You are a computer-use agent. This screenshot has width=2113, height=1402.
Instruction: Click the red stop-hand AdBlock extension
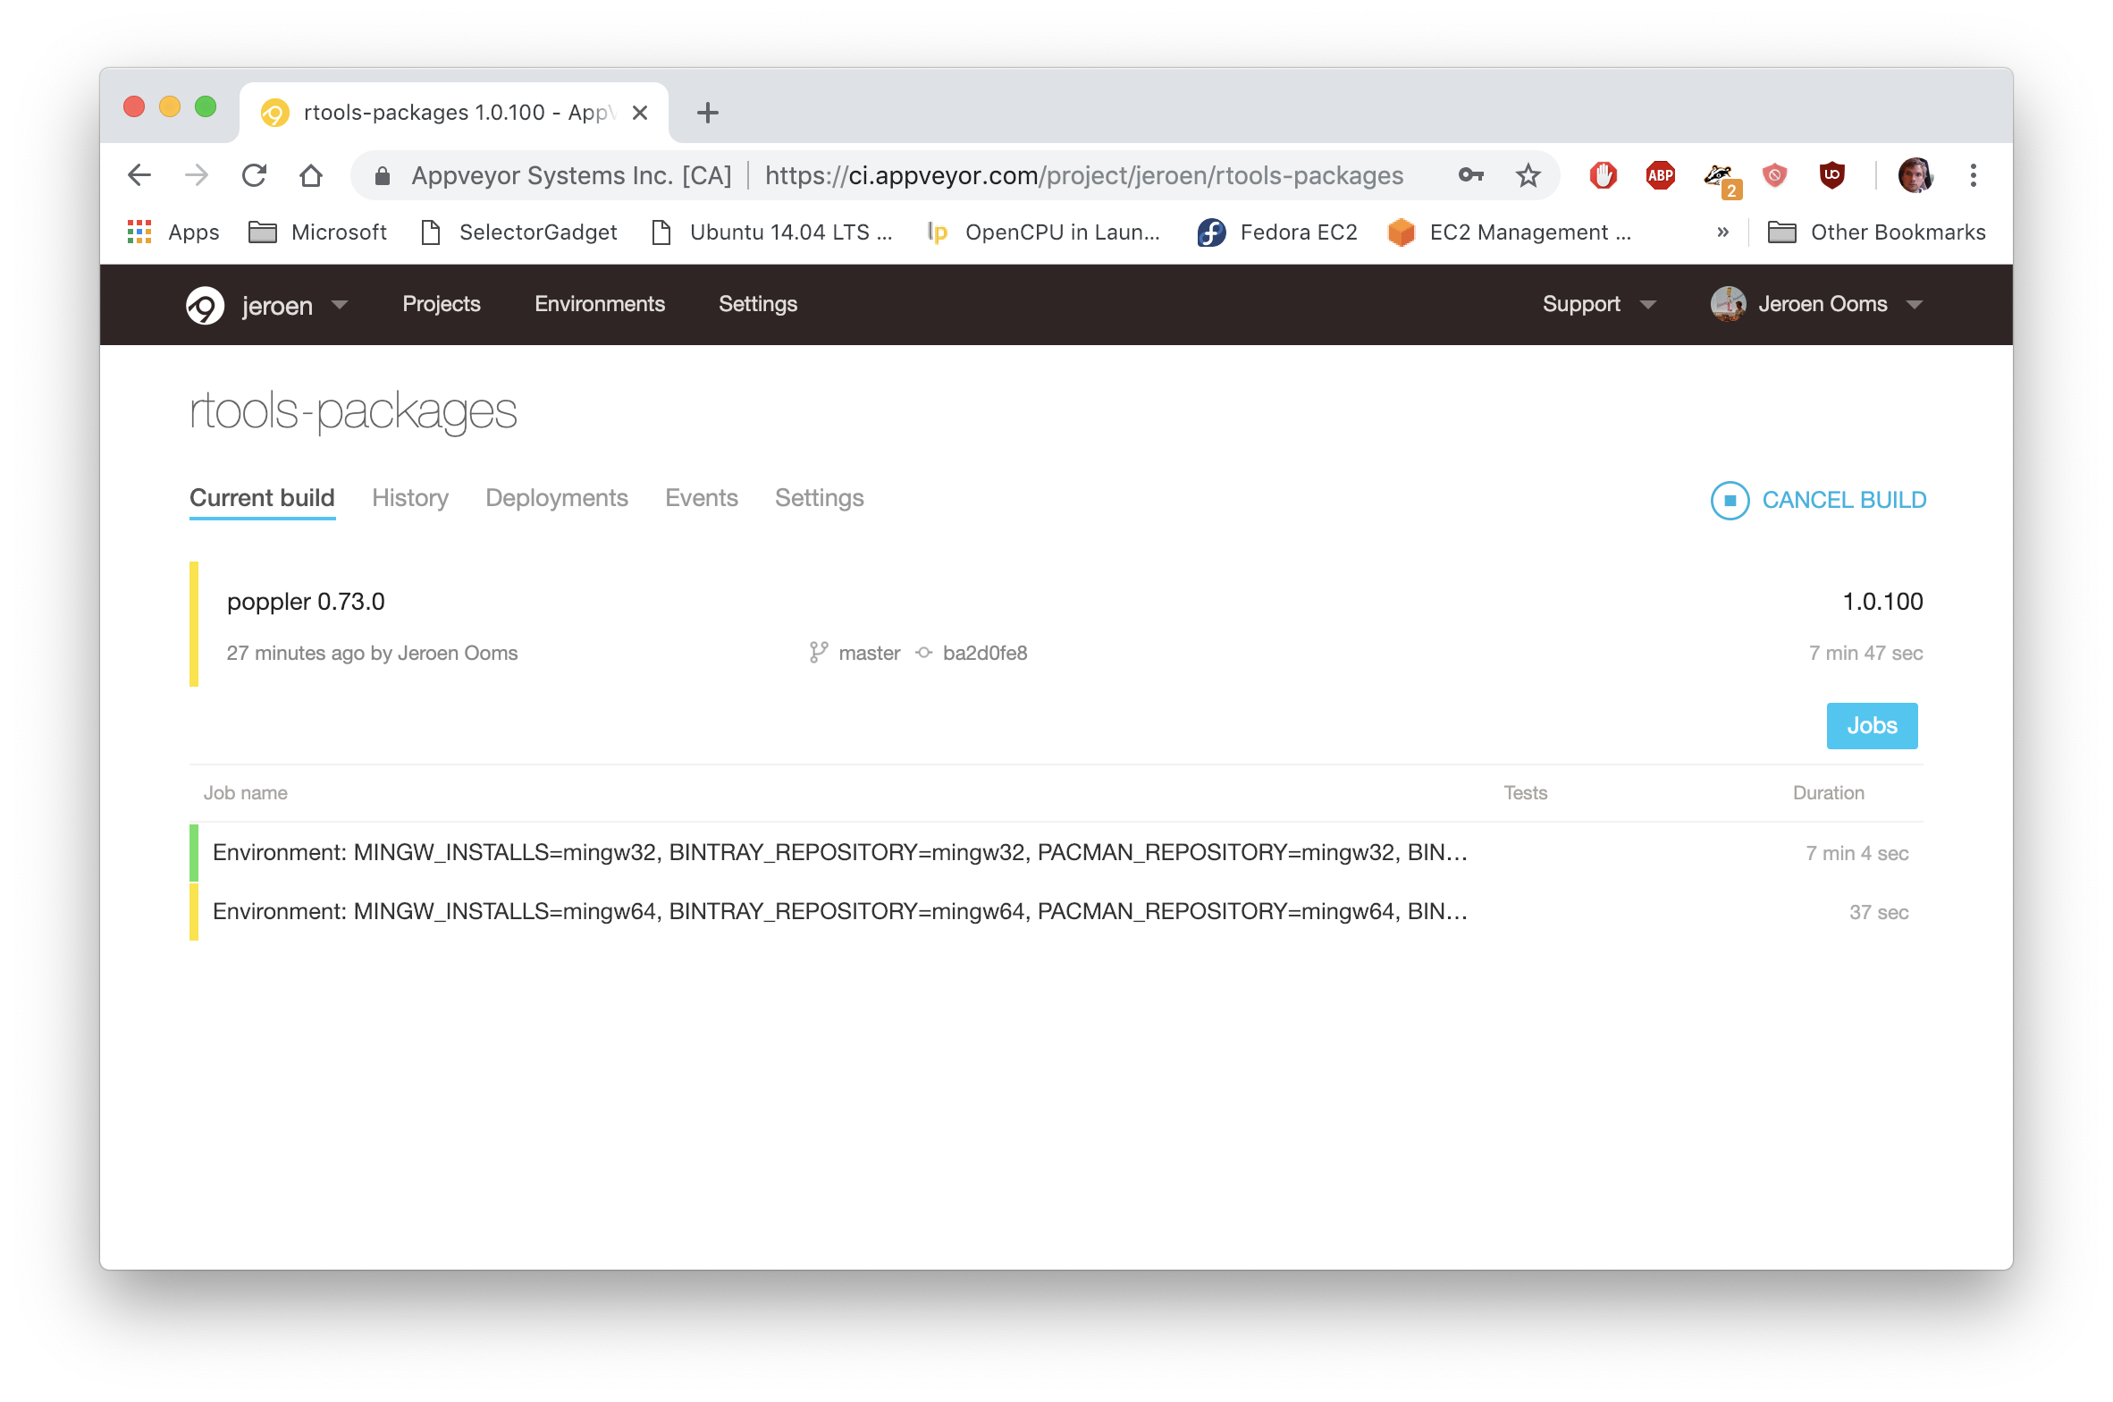click(x=1603, y=175)
